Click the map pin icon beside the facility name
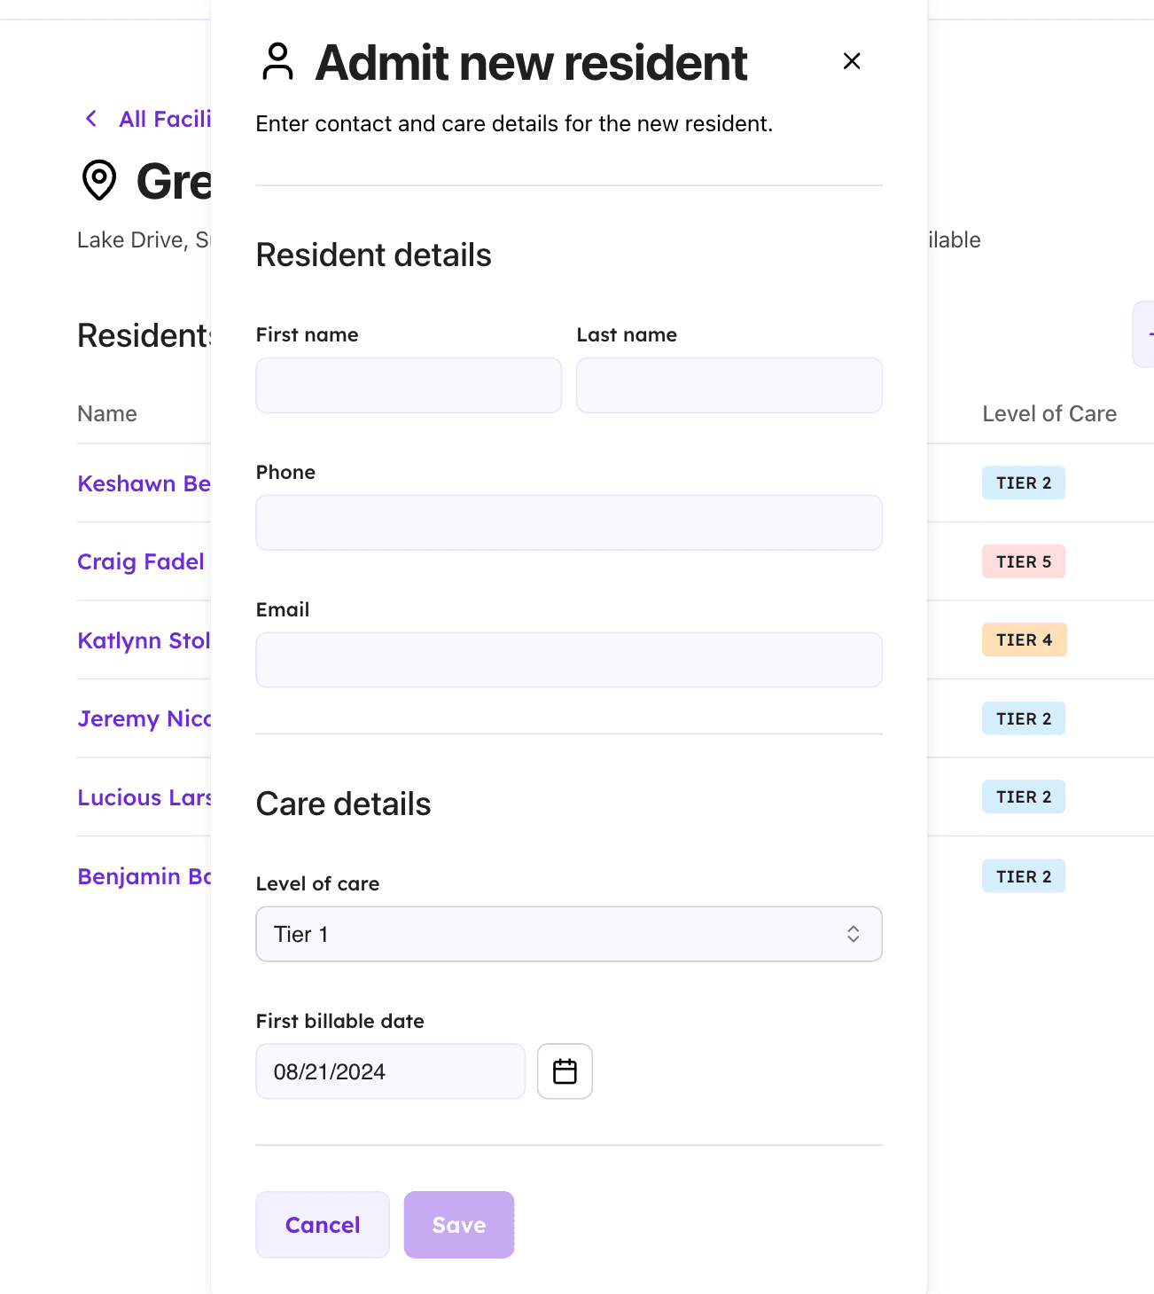Viewport: 1154px width, 1294px height. click(x=98, y=180)
